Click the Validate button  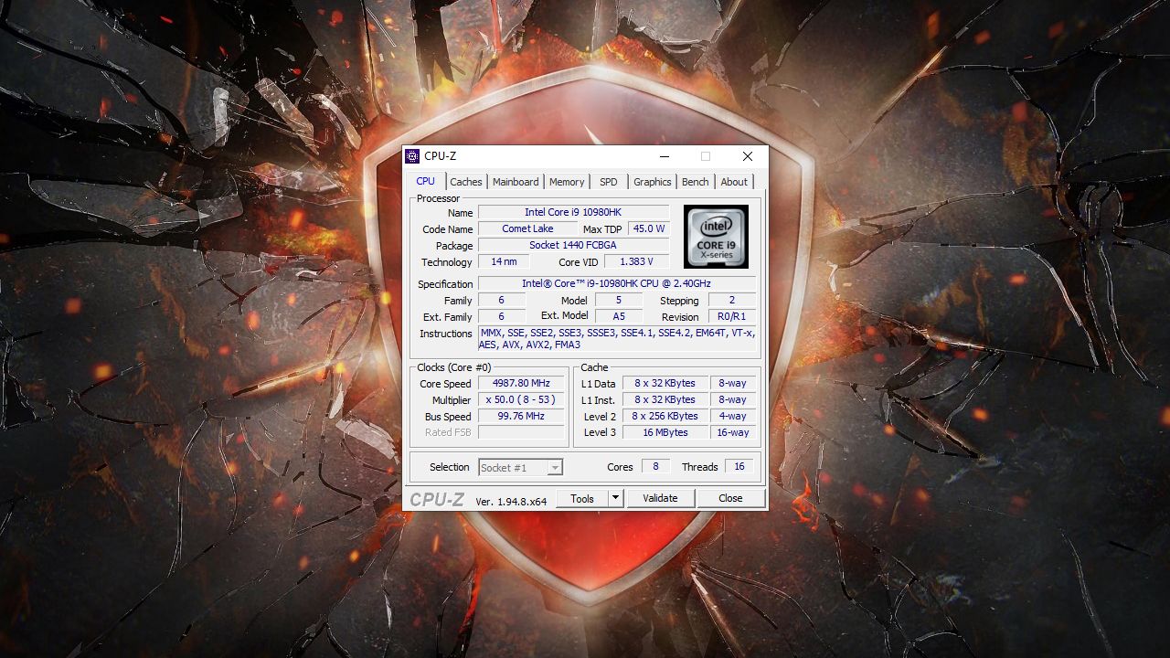(x=660, y=498)
